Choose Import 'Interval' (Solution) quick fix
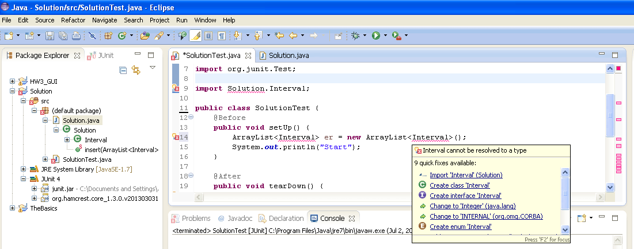634x249 pixels. (x=466, y=175)
